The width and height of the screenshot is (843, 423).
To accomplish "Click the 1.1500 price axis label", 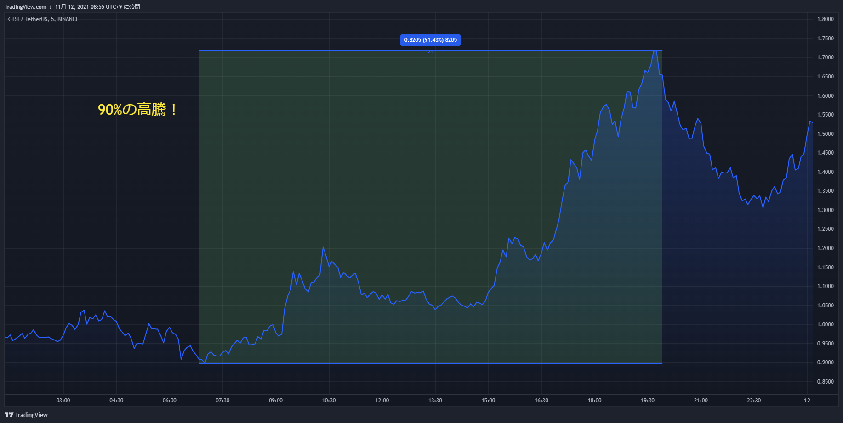I will [x=826, y=267].
